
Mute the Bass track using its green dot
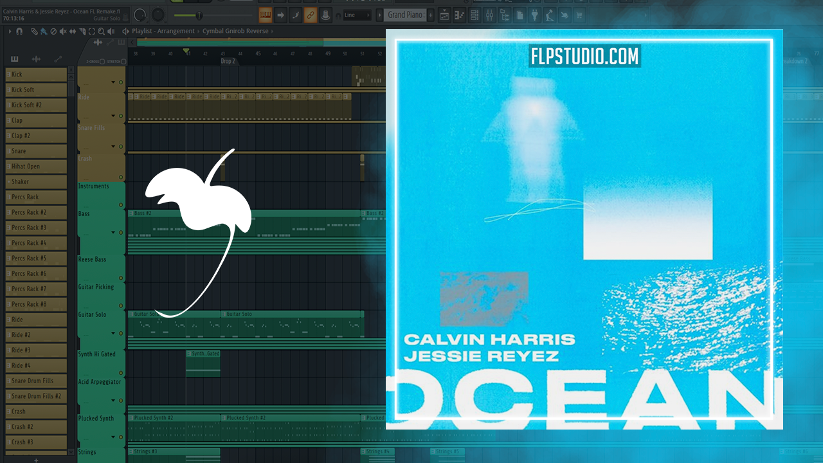click(120, 232)
